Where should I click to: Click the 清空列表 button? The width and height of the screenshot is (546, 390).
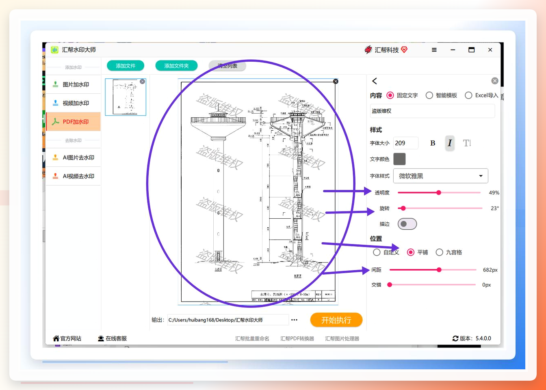pos(227,66)
